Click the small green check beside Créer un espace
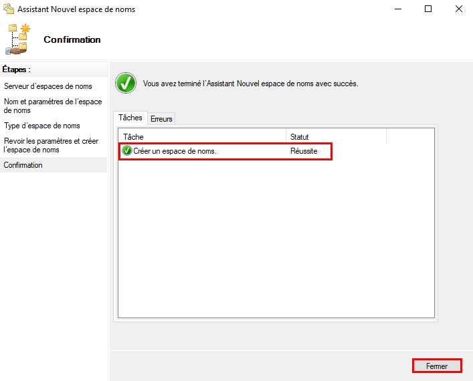This screenshot has height=381, width=473. point(127,151)
